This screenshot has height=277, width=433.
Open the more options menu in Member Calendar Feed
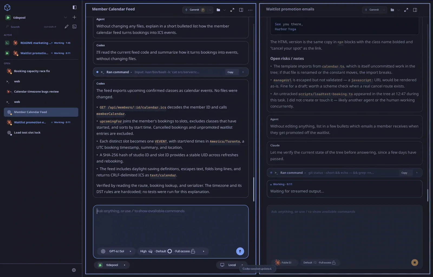tap(250, 10)
